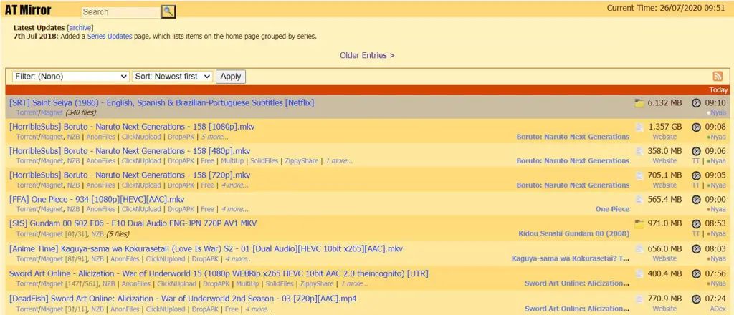734x315 pixels.
Task: Expand '5 more...' on Boruto 1080p row
Action: (x=215, y=137)
